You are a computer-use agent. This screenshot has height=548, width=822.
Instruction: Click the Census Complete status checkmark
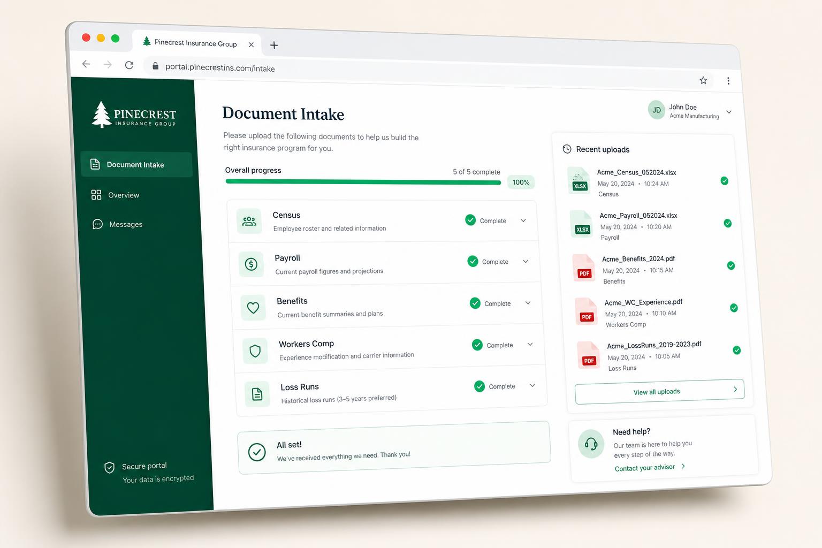(x=470, y=220)
